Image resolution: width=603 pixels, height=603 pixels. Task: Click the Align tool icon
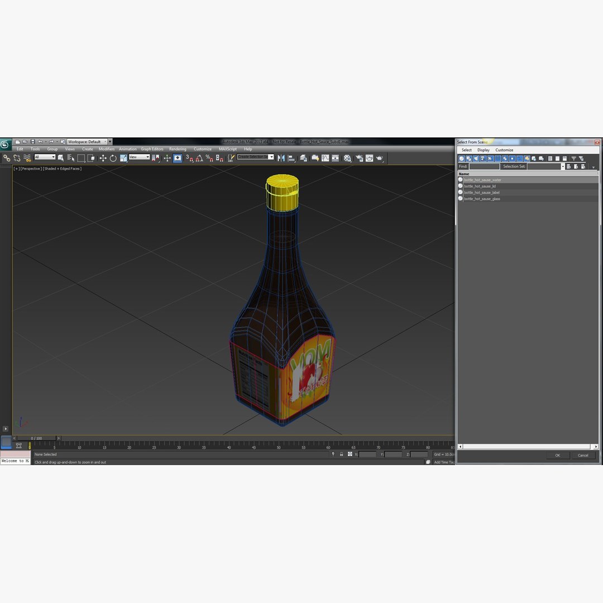[291, 158]
